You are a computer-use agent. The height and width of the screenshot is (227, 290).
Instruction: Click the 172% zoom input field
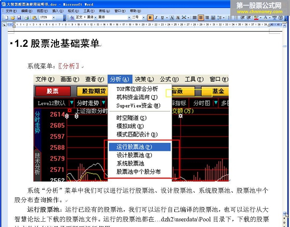pyautogui.click(x=46, y=18)
